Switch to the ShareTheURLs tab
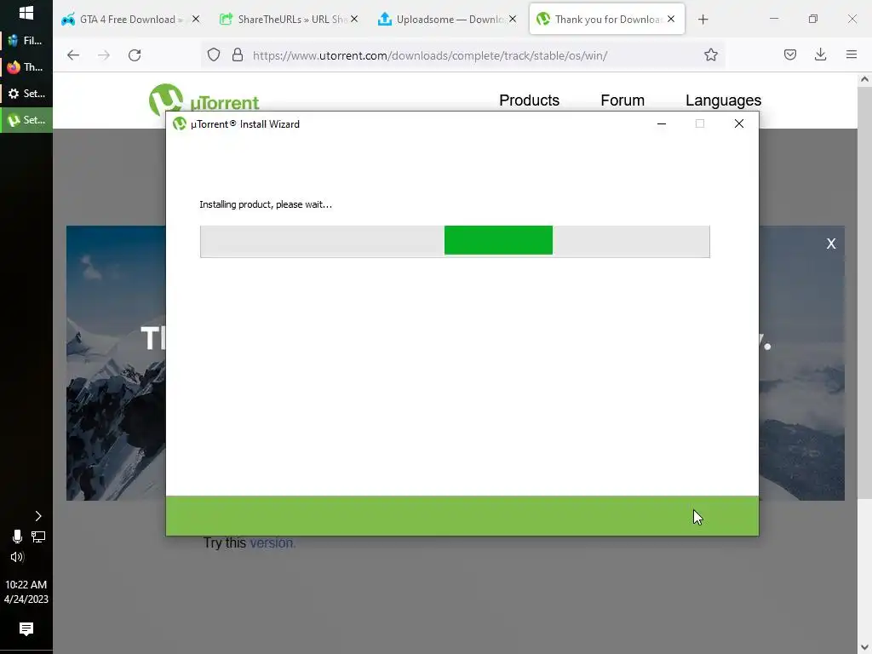This screenshot has height=654, width=872. point(288,20)
